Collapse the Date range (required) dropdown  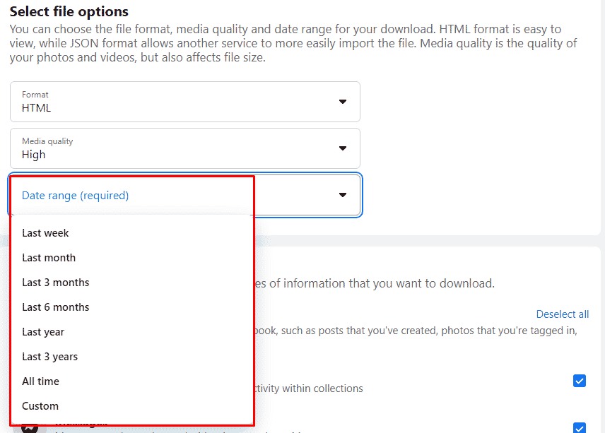coord(184,195)
